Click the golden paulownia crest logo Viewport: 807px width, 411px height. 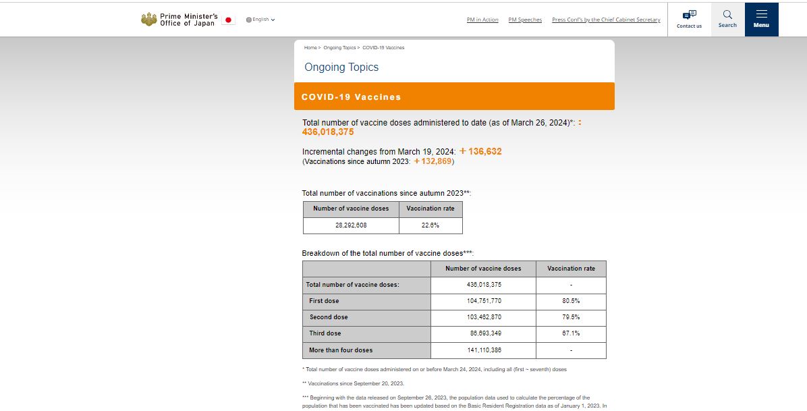click(148, 20)
